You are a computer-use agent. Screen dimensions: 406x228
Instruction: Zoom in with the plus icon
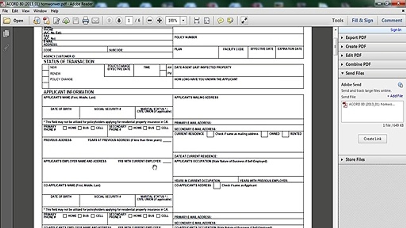pyautogui.click(x=160, y=21)
